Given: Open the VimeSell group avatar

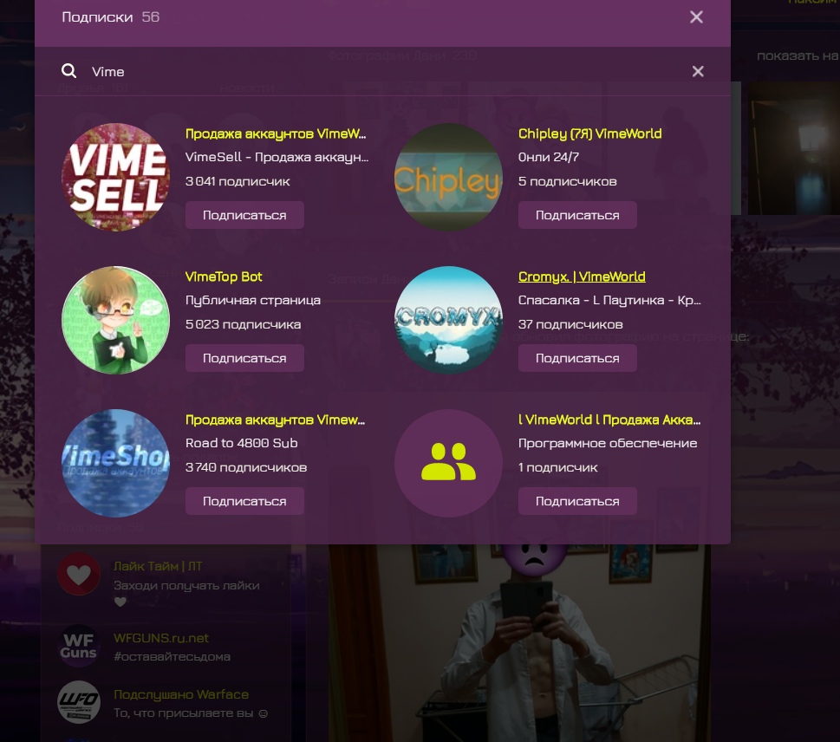Looking at the screenshot, I should pyautogui.click(x=115, y=177).
